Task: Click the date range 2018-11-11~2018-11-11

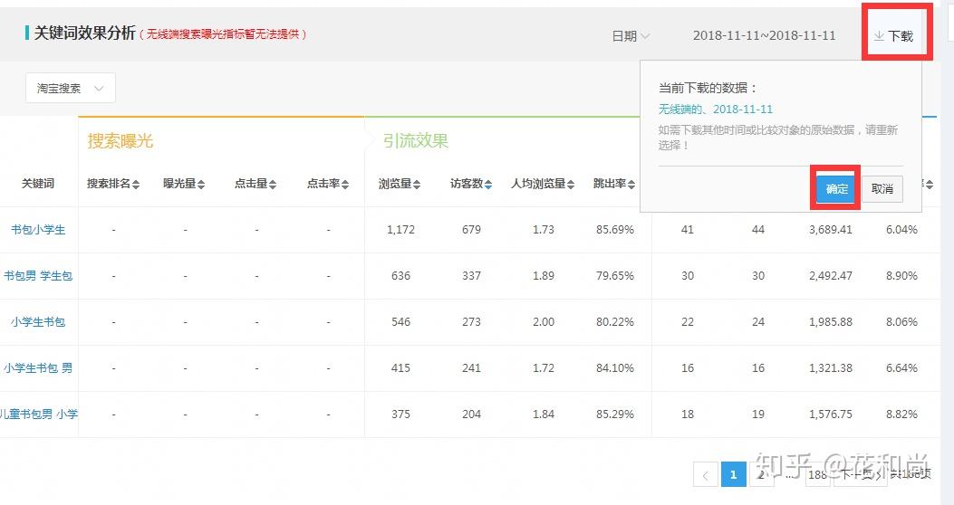Action: [x=764, y=36]
